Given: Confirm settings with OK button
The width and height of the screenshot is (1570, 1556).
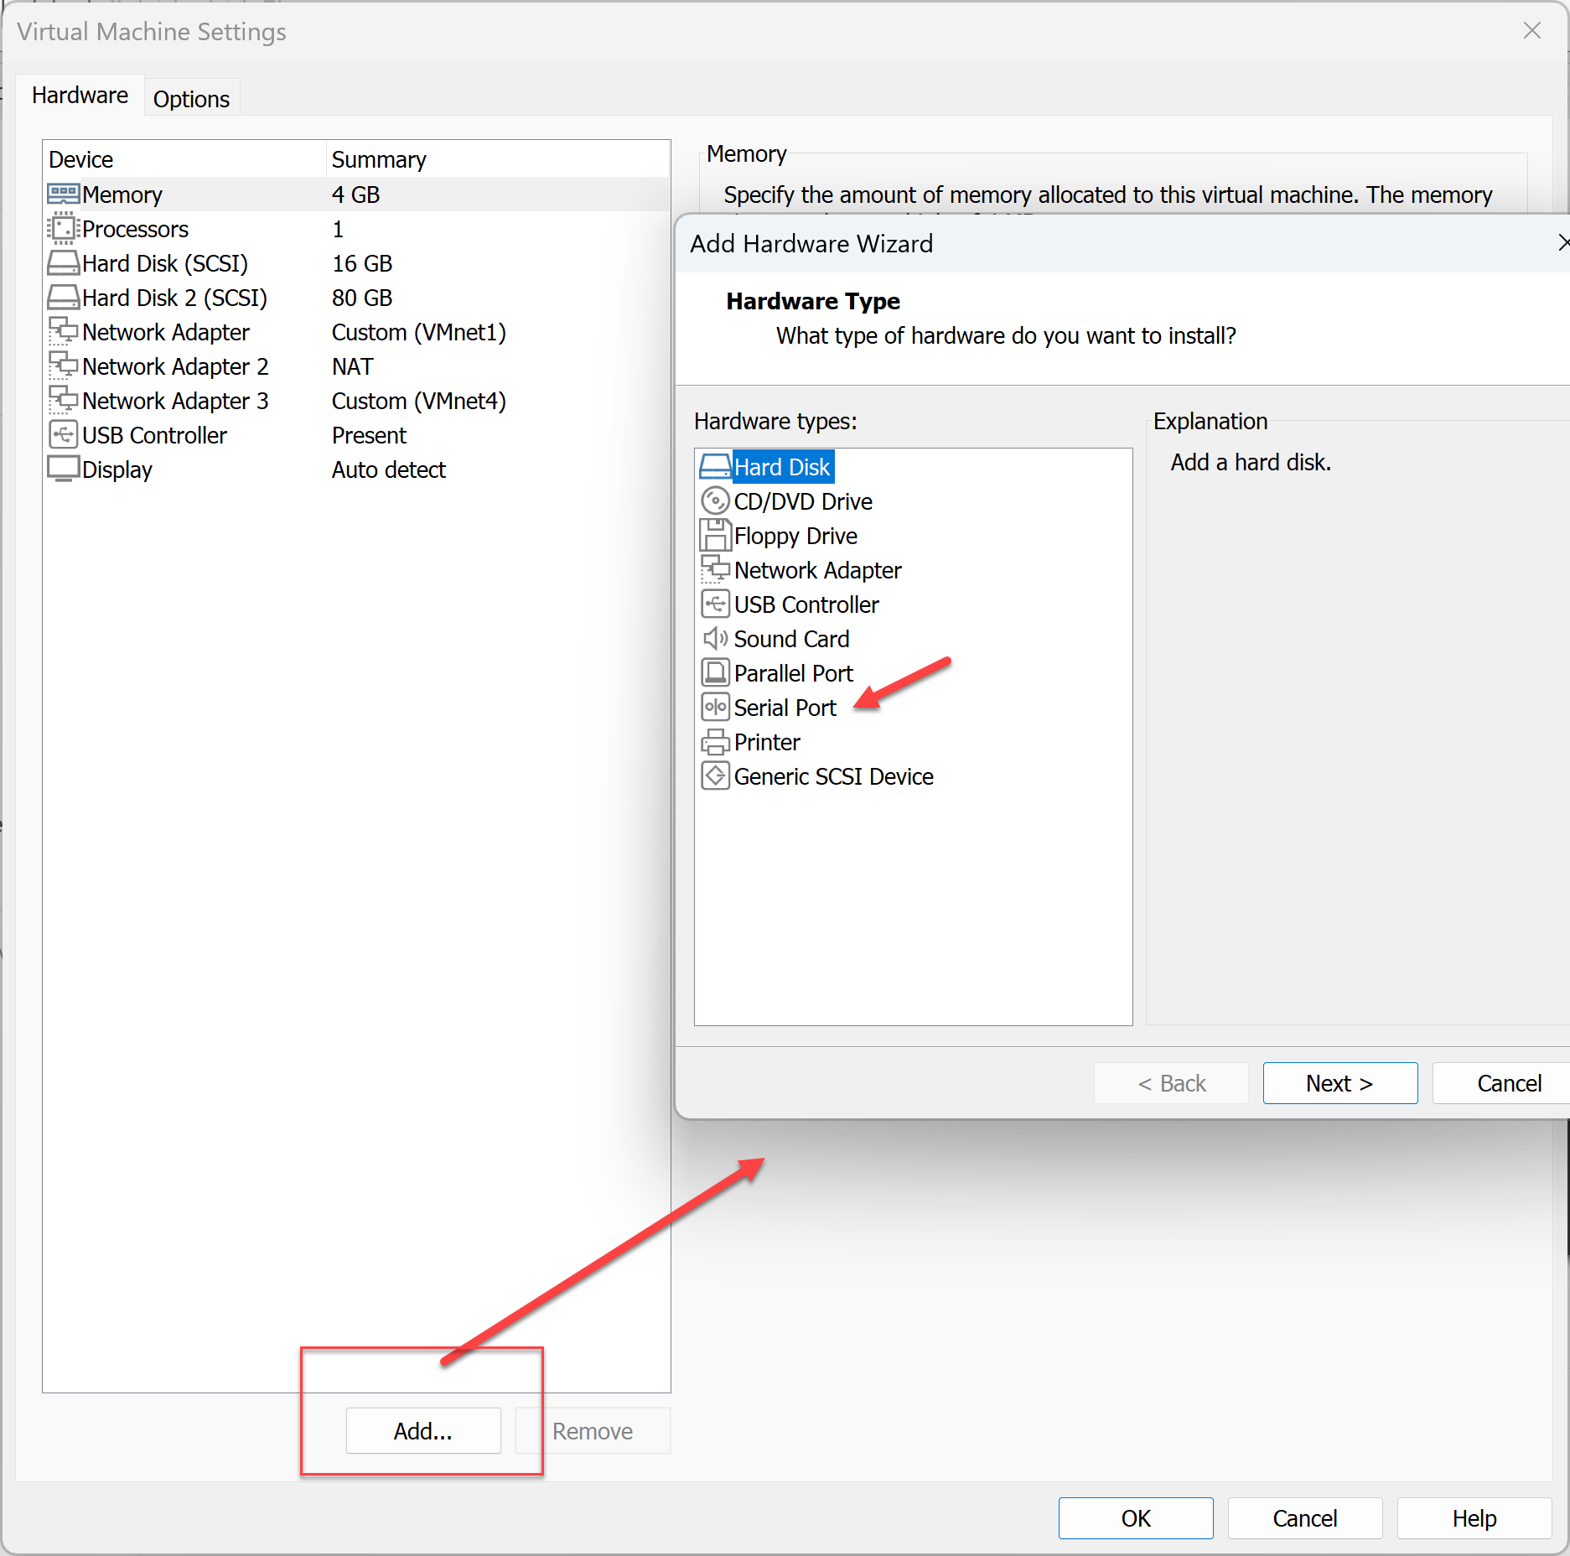Looking at the screenshot, I should pos(1136,1518).
